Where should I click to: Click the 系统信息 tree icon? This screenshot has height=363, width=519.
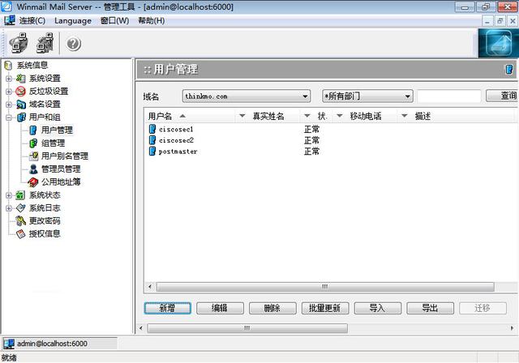tap(8, 66)
